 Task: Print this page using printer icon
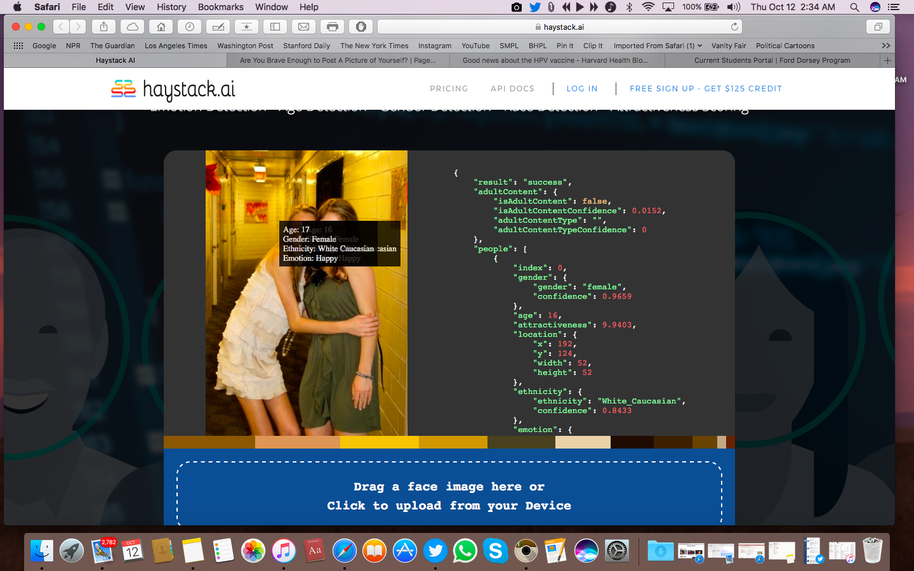[332, 27]
